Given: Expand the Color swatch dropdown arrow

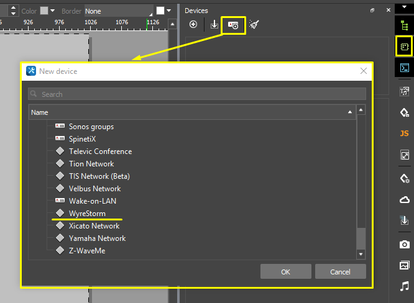Looking at the screenshot, I should (x=53, y=11).
